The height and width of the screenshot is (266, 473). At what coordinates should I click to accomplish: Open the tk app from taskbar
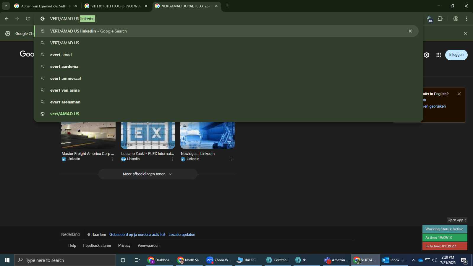click(x=307, y=260)
